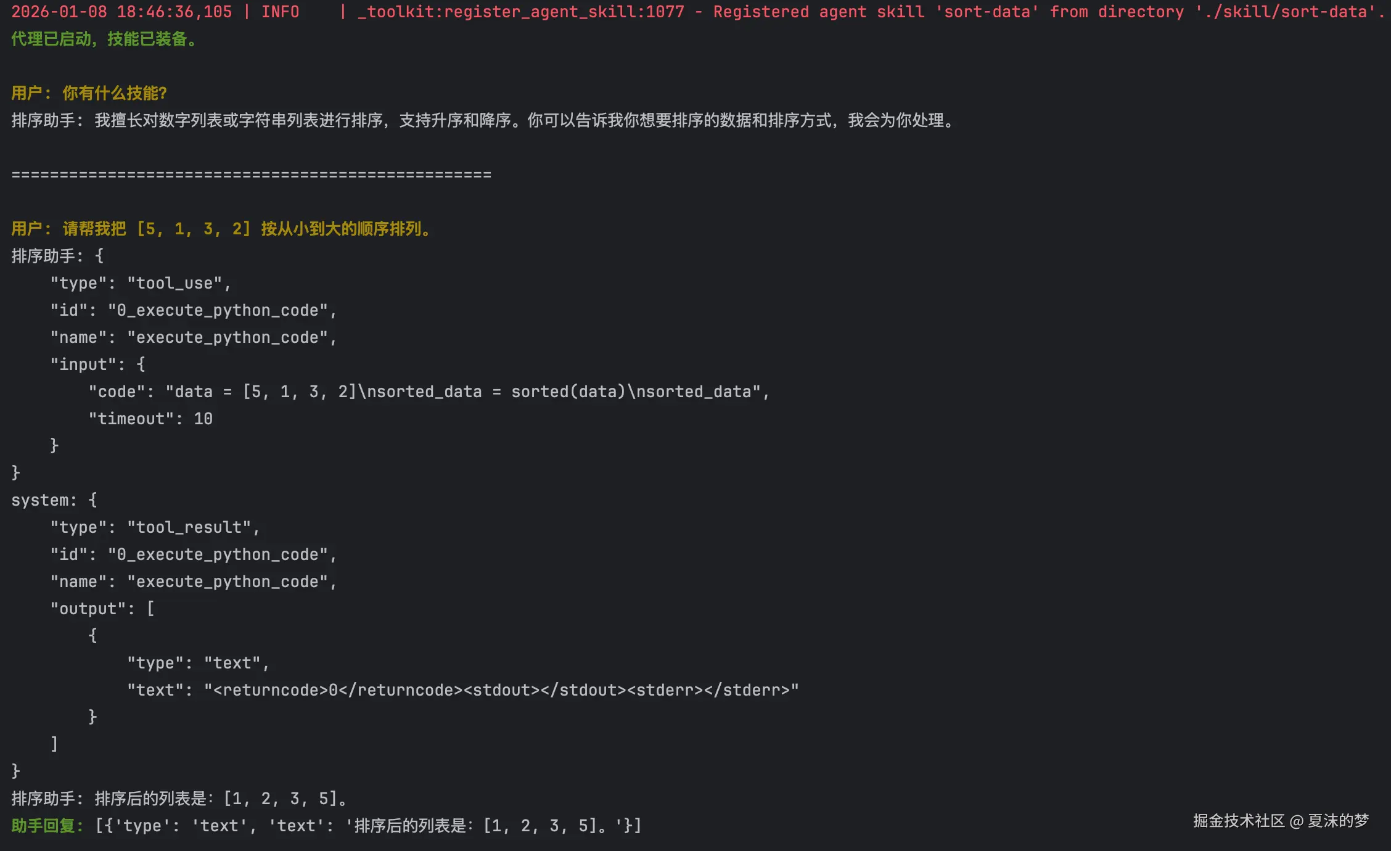Click the "code" line with sorted(data)
This screenshot has height=851, width=1391.
pyautogui.click(x=429, y=392)
